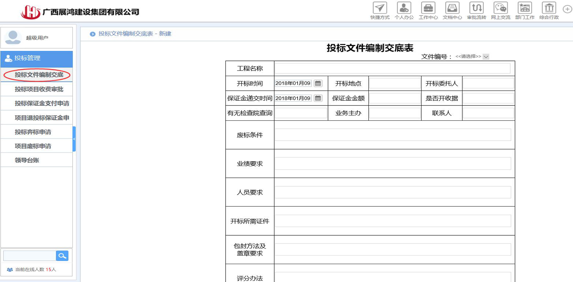
Task: Open calendar picker for 开标时间
Action: pos(318,83)
